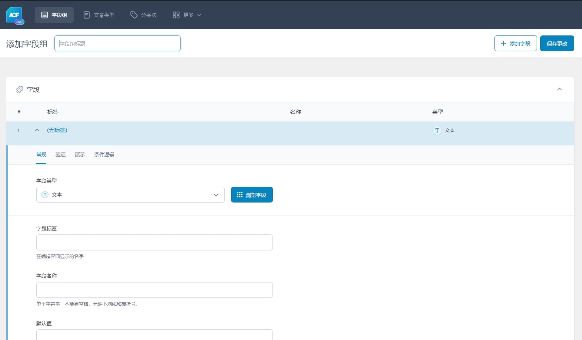Click the 文章类型 document icon
Screen dimensions: 582x340
[86, 15]
